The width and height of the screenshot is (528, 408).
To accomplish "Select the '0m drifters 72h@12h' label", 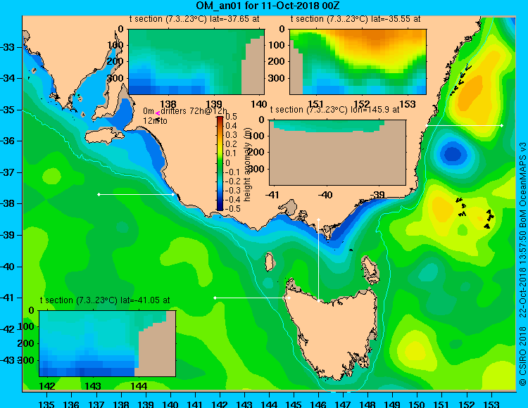I will (x=185, y=111).
